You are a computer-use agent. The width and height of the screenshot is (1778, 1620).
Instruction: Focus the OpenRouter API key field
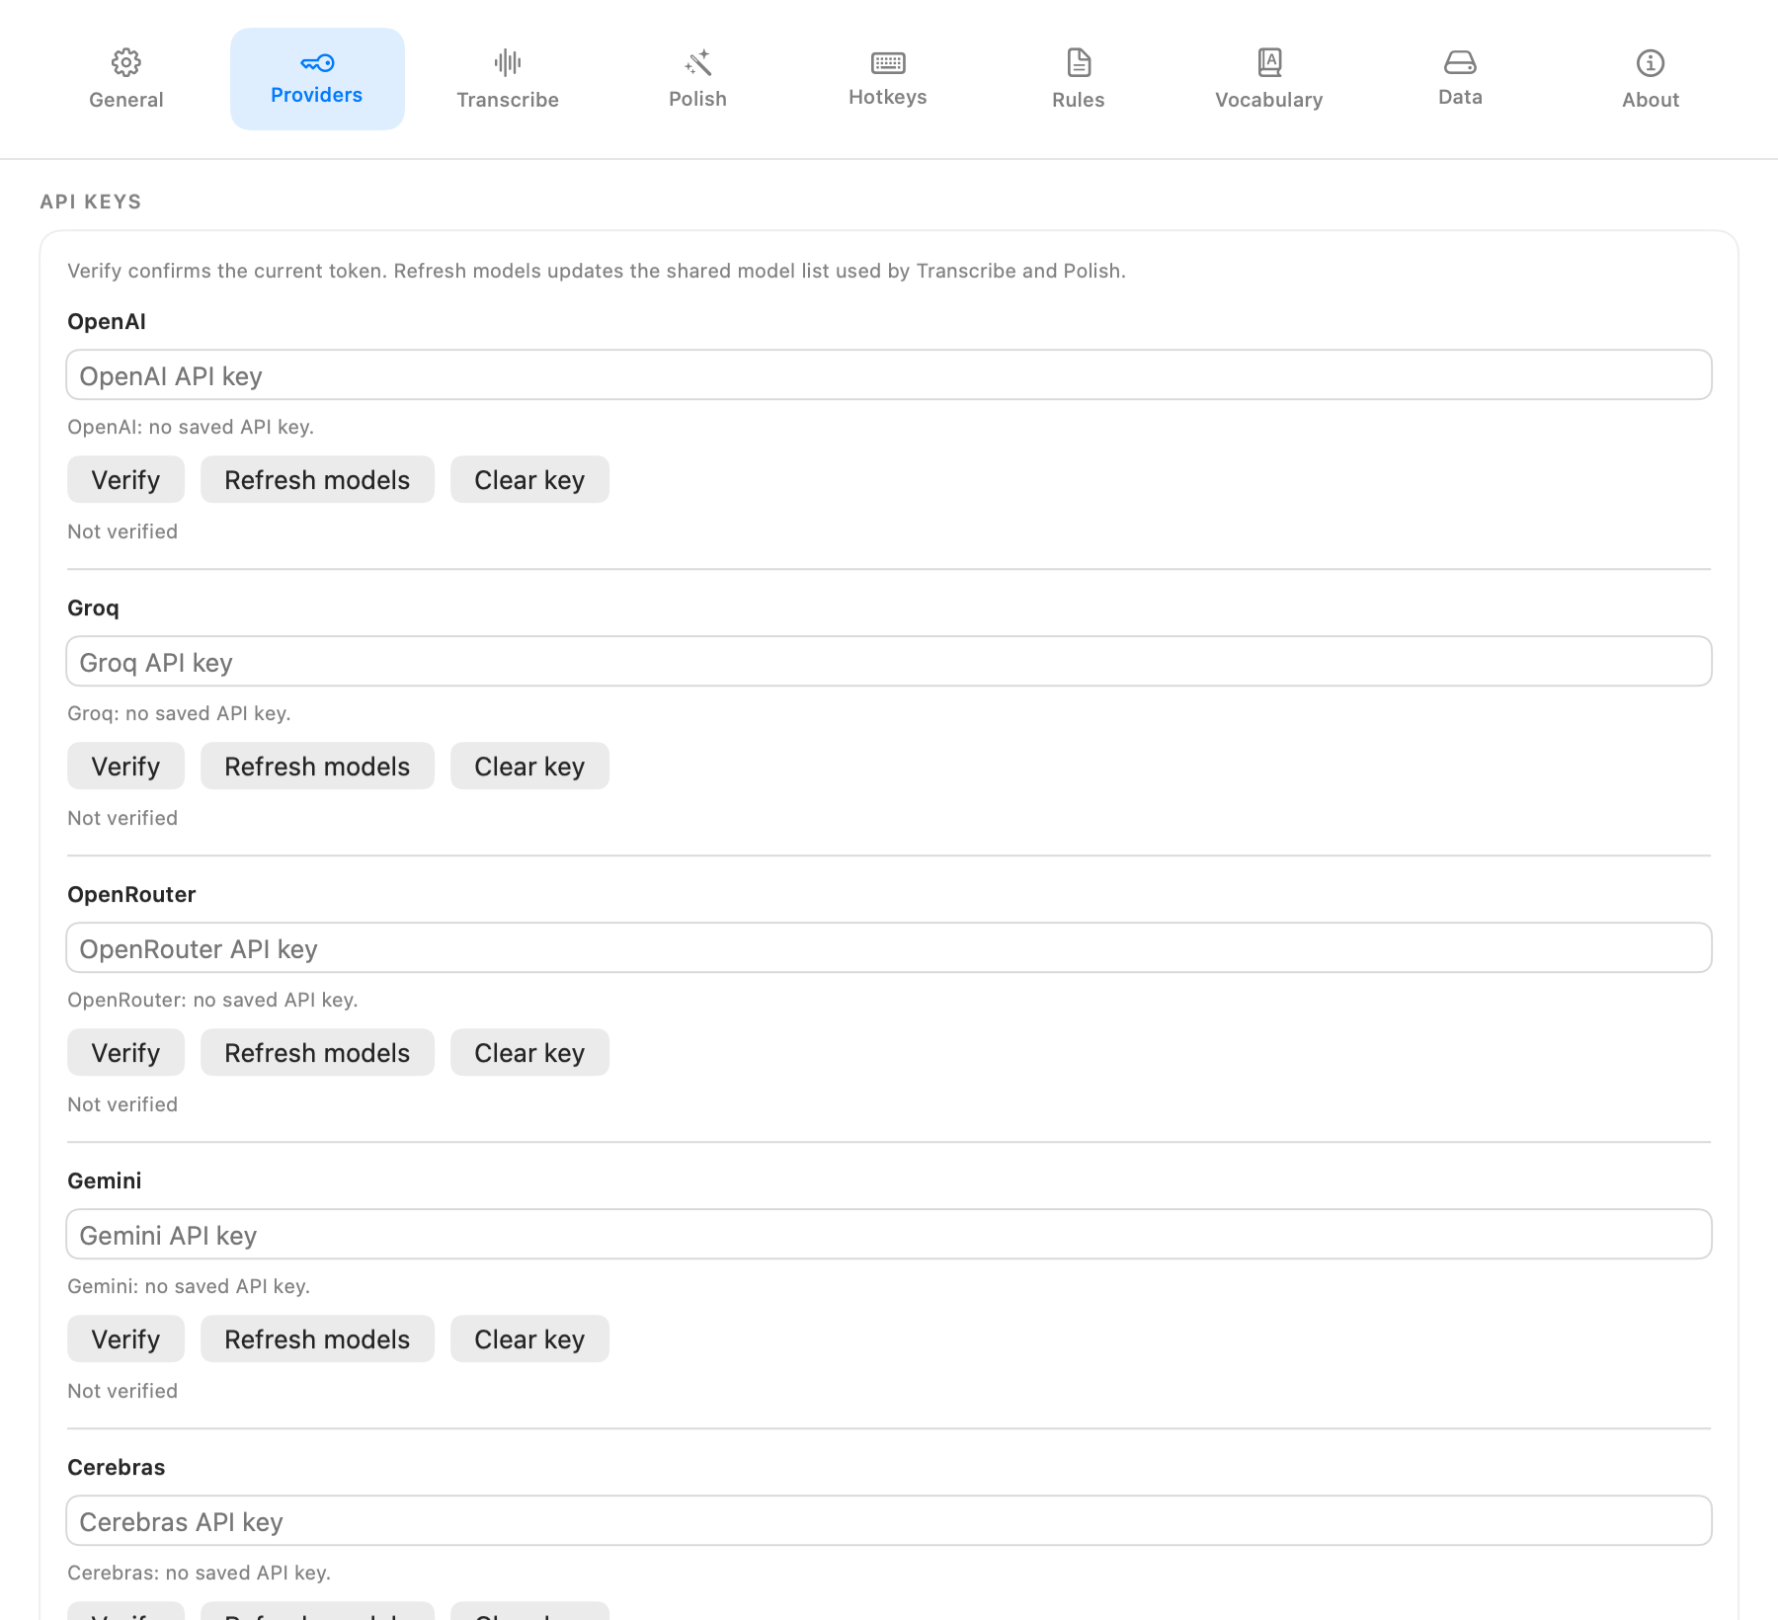889,948
